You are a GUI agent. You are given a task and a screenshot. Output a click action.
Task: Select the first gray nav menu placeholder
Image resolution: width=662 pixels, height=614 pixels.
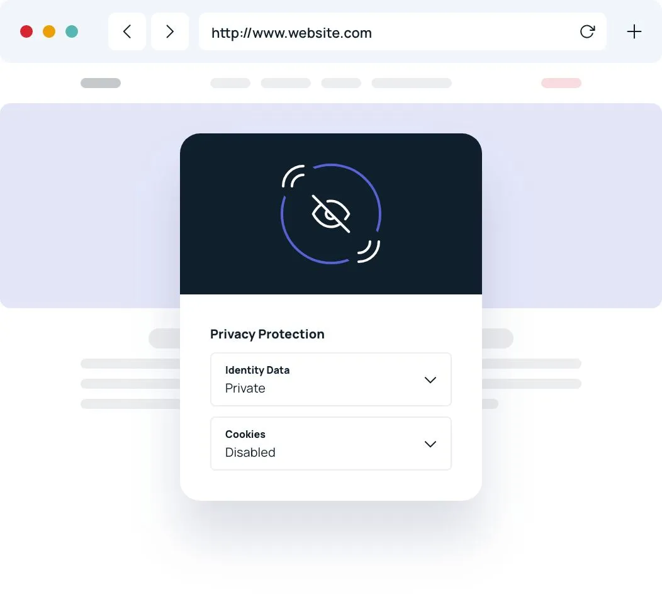coord(230,83)
